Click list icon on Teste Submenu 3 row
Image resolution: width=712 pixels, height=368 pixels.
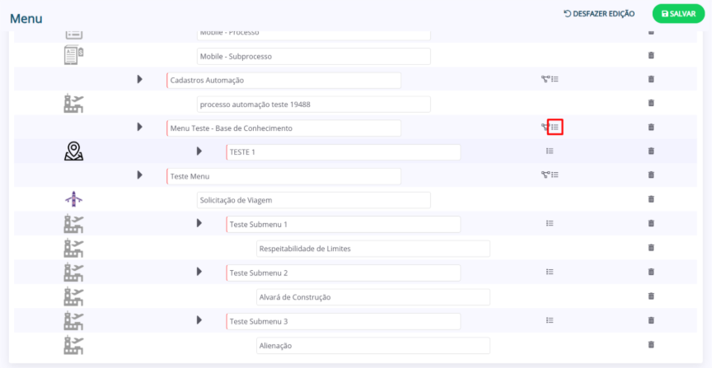pyautogui.click(x=550, y=320)
